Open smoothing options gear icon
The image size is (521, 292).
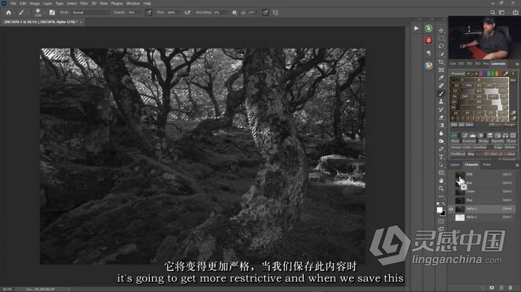(x=234, y=12)
